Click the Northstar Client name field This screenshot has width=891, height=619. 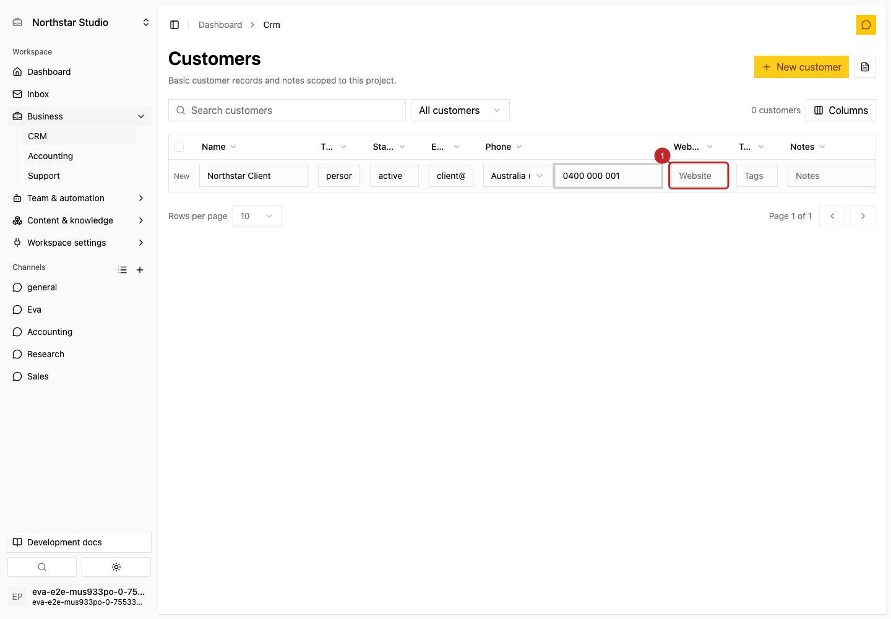(254, 176)
